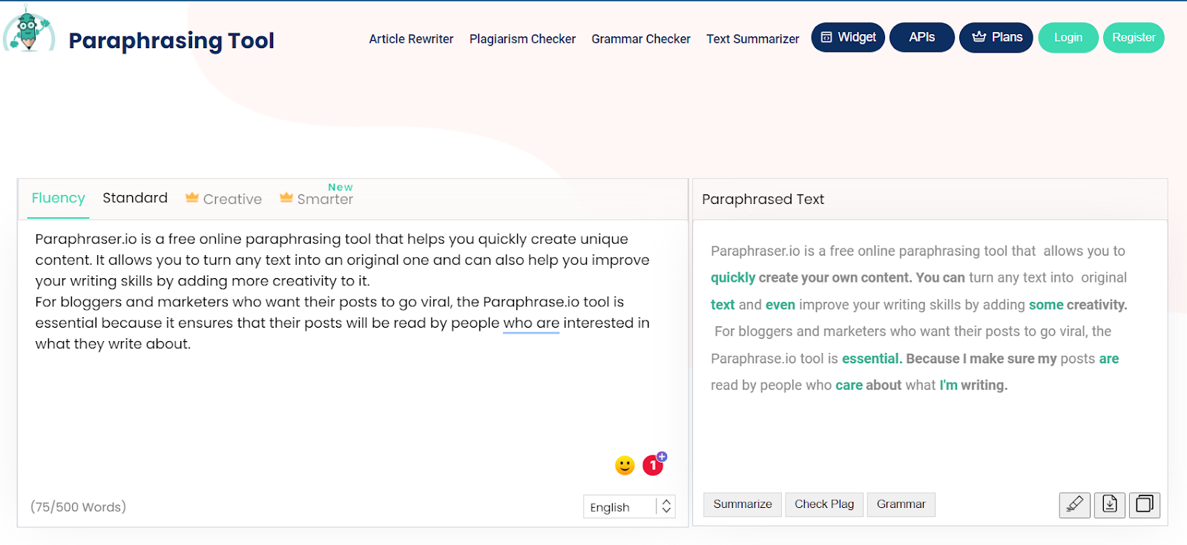Click the green word "some" in output
This screenshot has height=545, width=1187.
click(1046, 305)
